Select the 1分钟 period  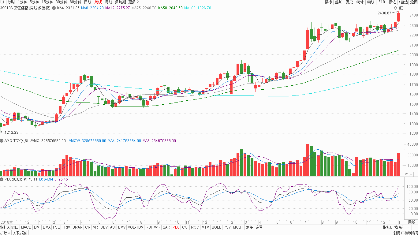pyautogui.click(x=22, y=2)
